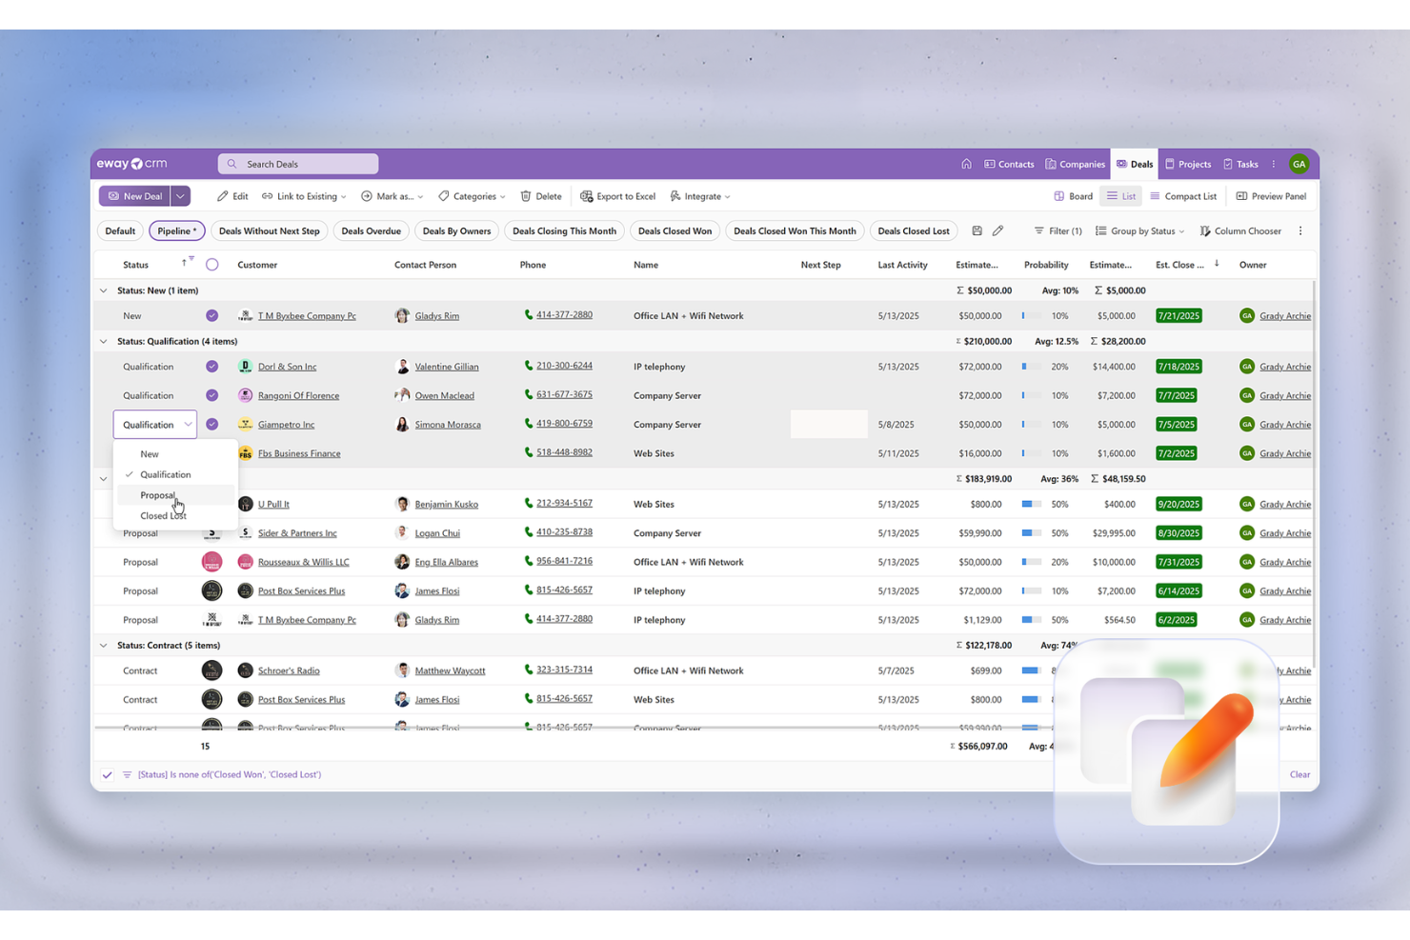Toggle selection circle for Giampetro Inc row

211,424
